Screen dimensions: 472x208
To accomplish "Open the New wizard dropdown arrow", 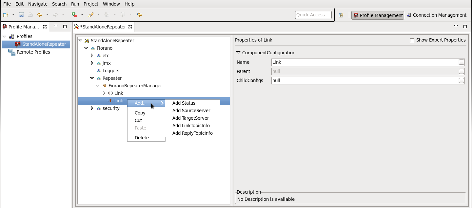I will click(x=13, y=15).
